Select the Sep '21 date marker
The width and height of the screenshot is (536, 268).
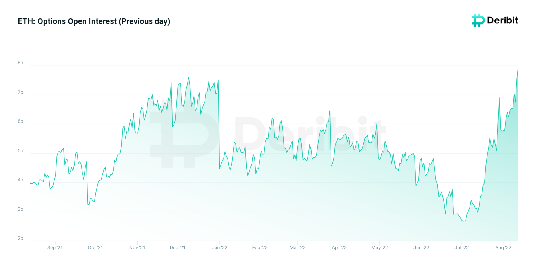tap(55, 248)
